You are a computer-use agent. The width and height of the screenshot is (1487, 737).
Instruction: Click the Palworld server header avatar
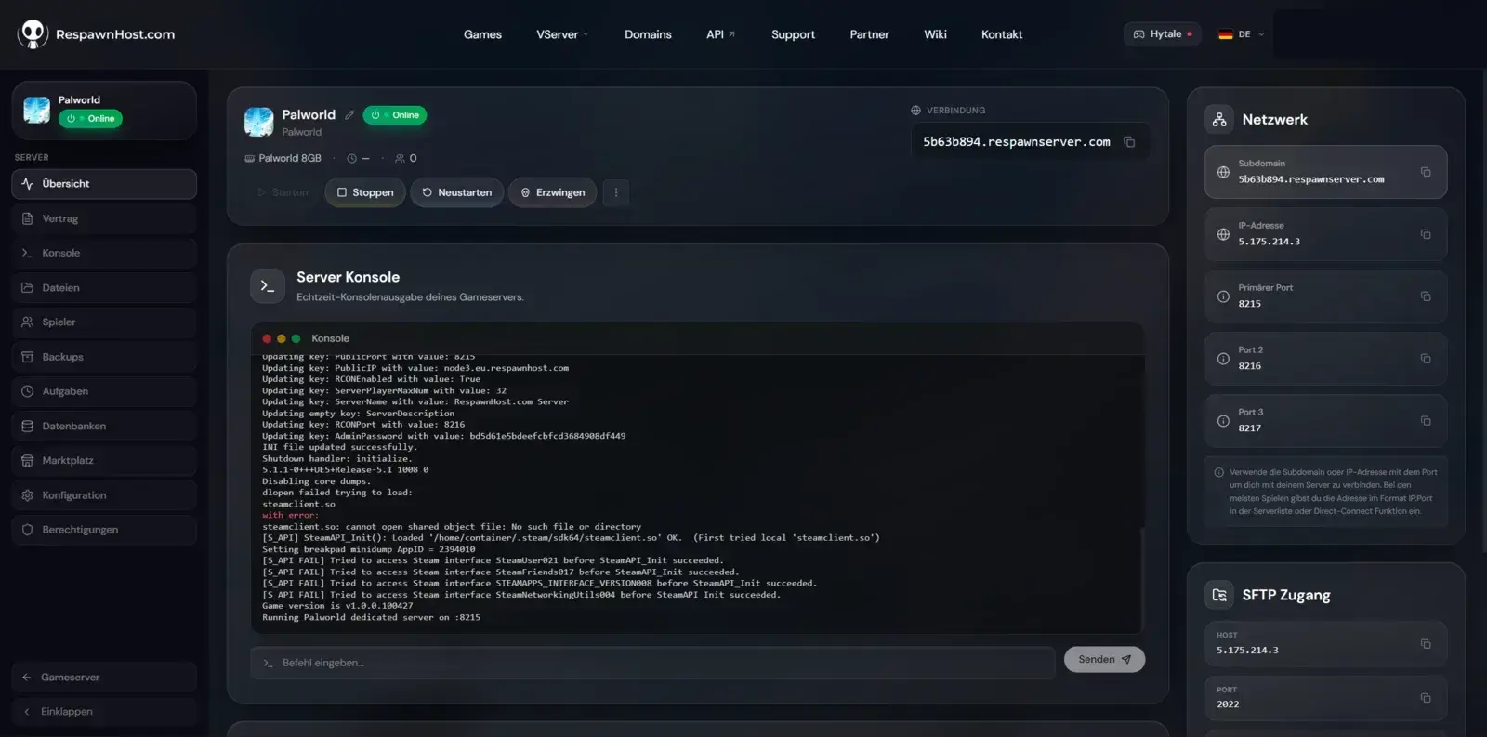(x=258, y=122)
